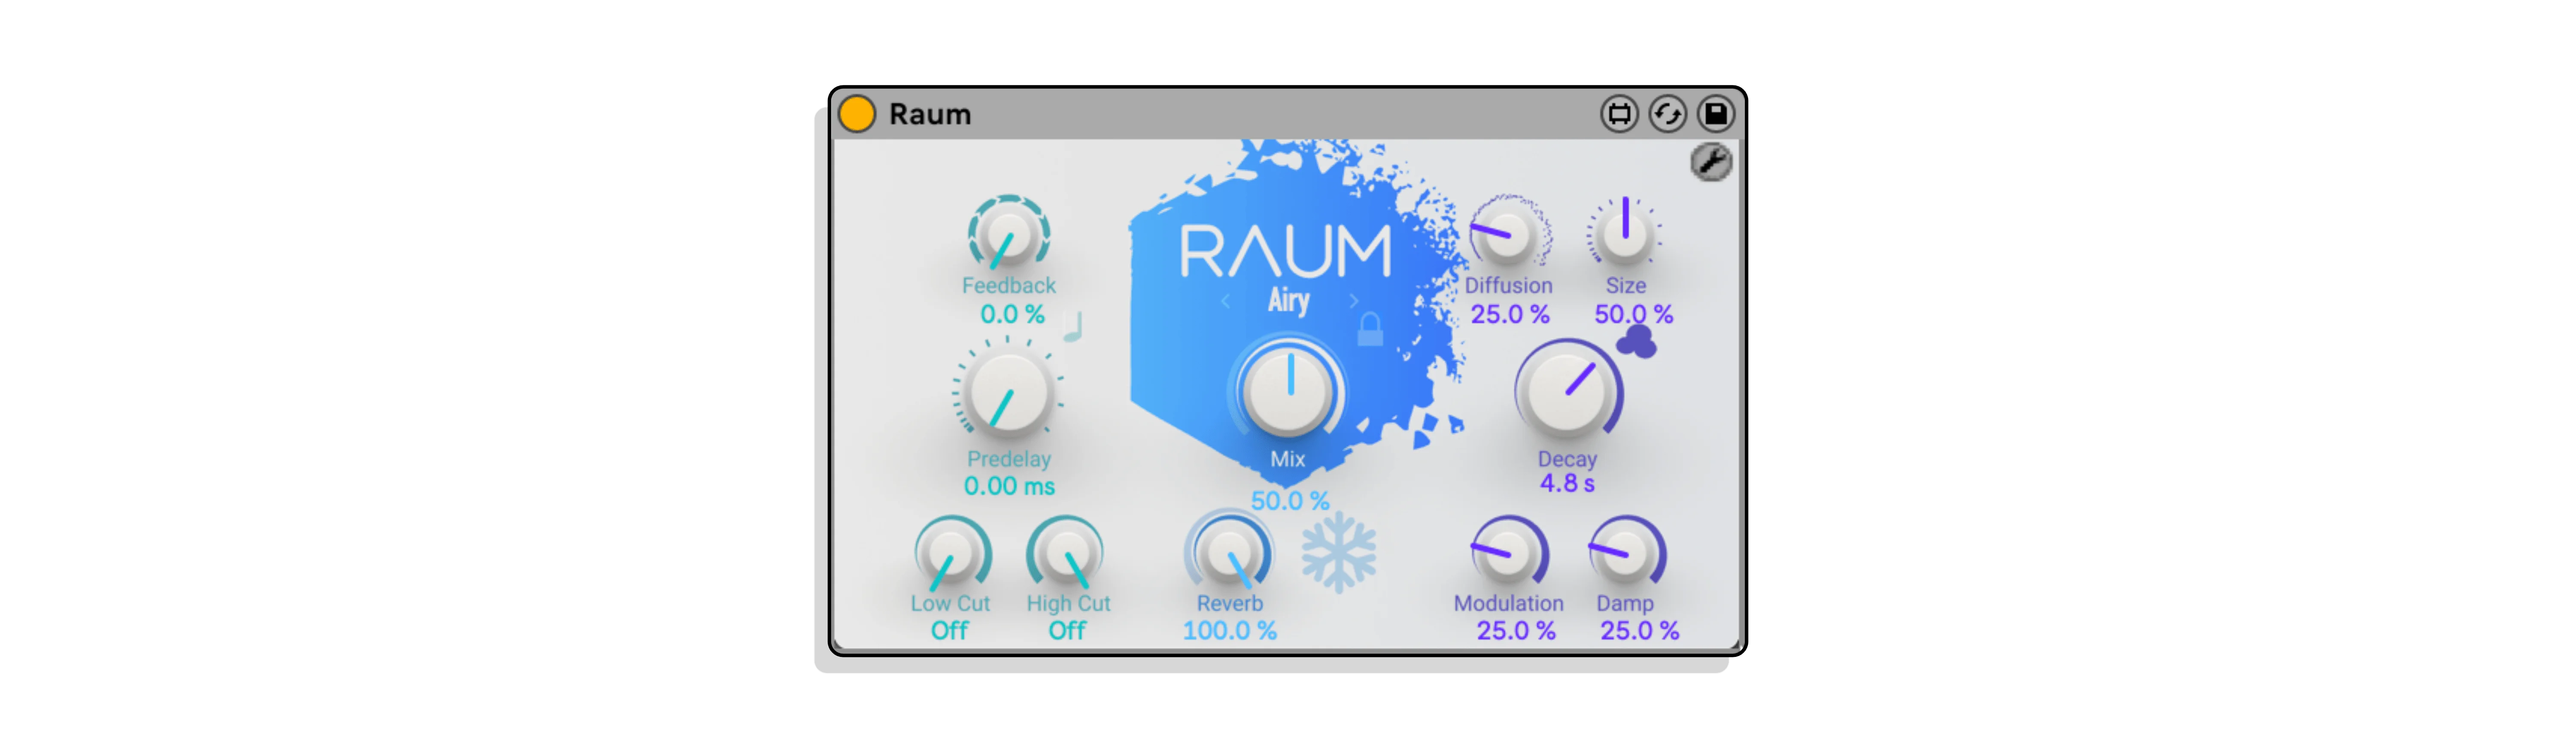
Task: Click the save preset disk icon
Action: 1715,114
